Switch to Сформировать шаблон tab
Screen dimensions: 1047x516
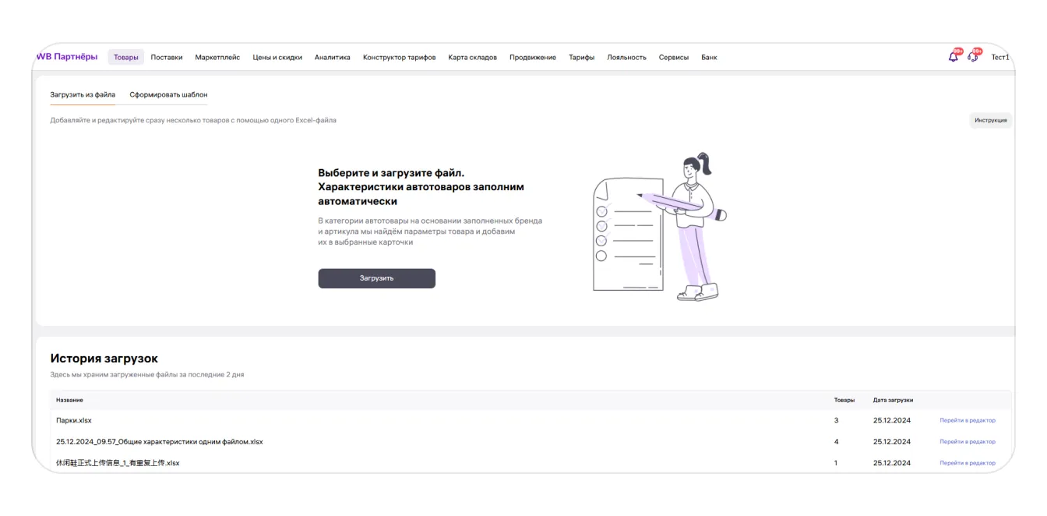tap(168, 94)
